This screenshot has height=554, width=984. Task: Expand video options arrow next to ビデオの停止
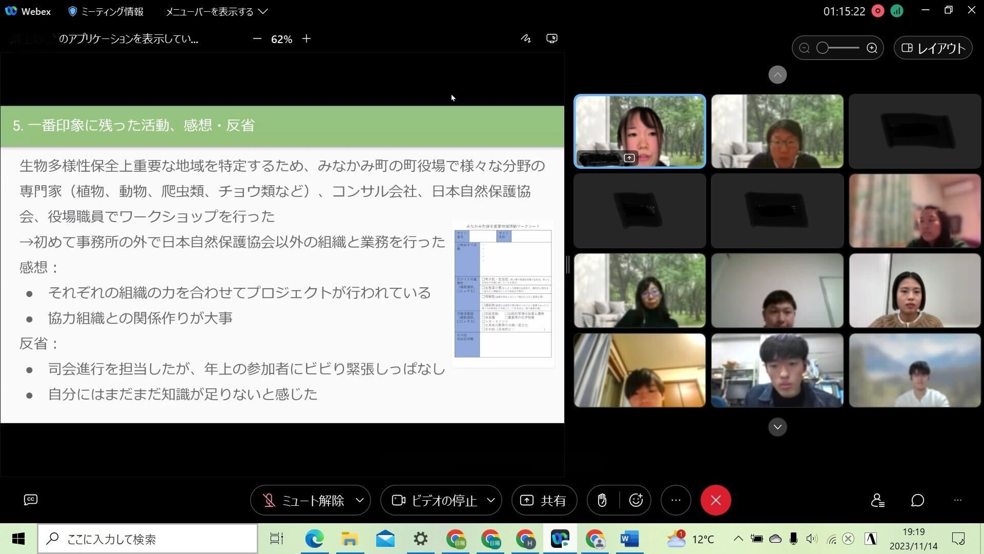[490, 500]
